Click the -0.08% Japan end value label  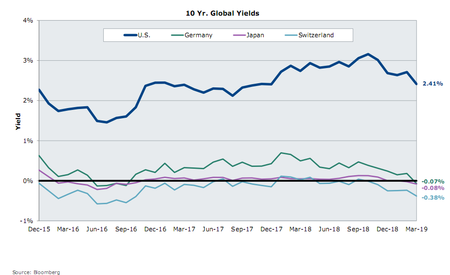pos(433,188)
